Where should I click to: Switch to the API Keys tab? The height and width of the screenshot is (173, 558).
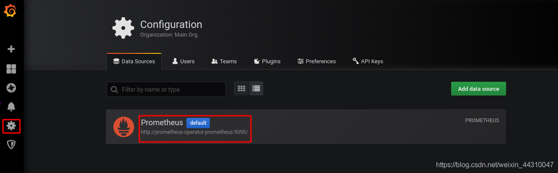click(x=368, y=62)
